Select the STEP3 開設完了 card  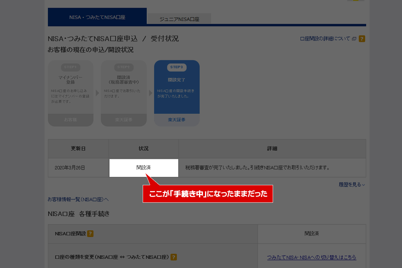point(177,93)
